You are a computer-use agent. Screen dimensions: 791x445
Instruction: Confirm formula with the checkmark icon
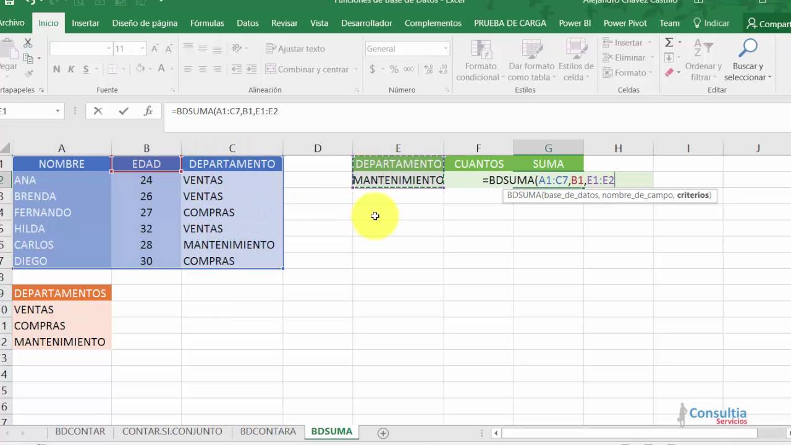pos(124,111)
